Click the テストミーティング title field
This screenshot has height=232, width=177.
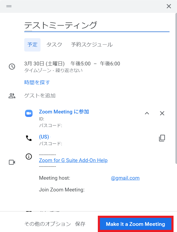coord(97,26)
